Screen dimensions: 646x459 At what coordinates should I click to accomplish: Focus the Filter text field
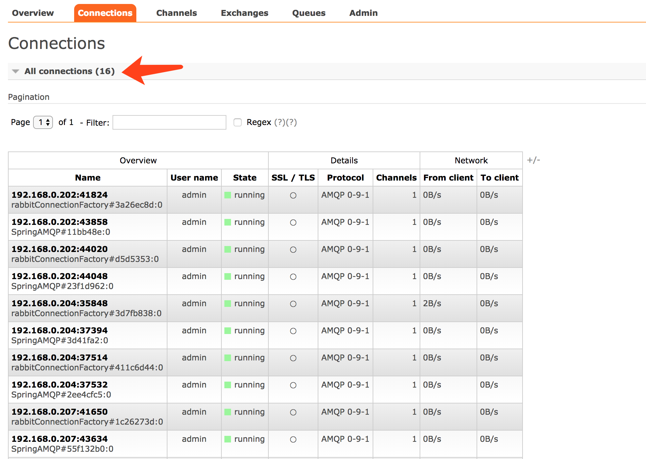coord(169,122)
